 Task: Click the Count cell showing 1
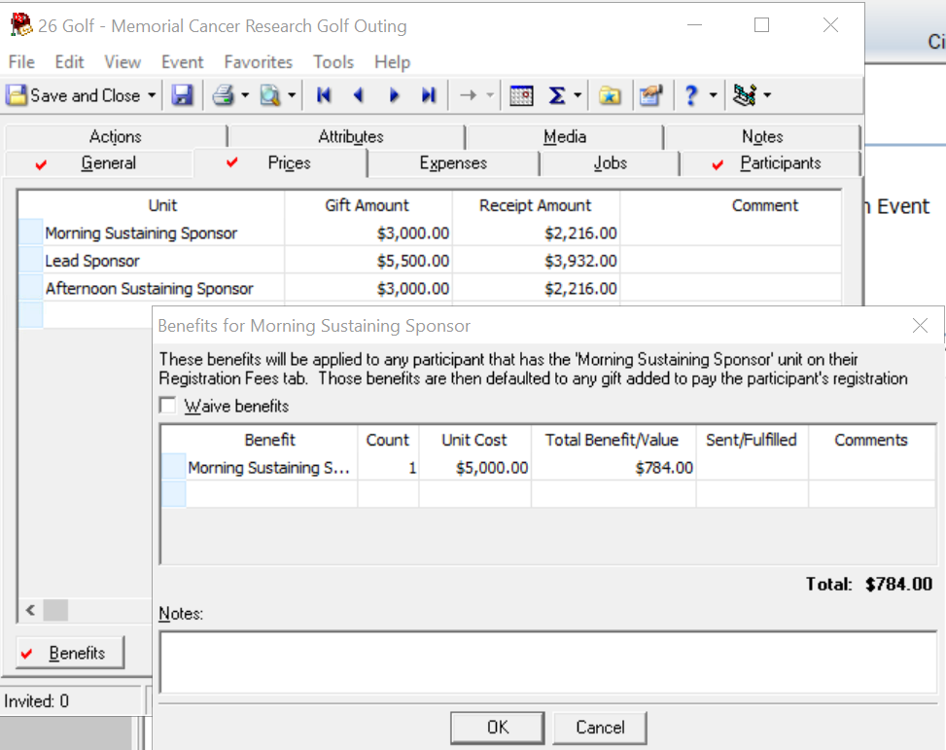click(x=388, y=467)
